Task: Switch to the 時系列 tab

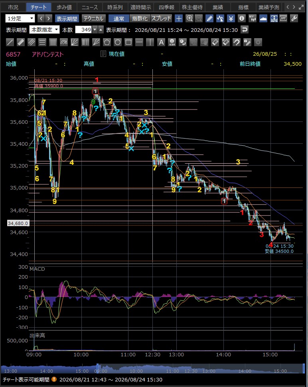Action: point(115,7)
